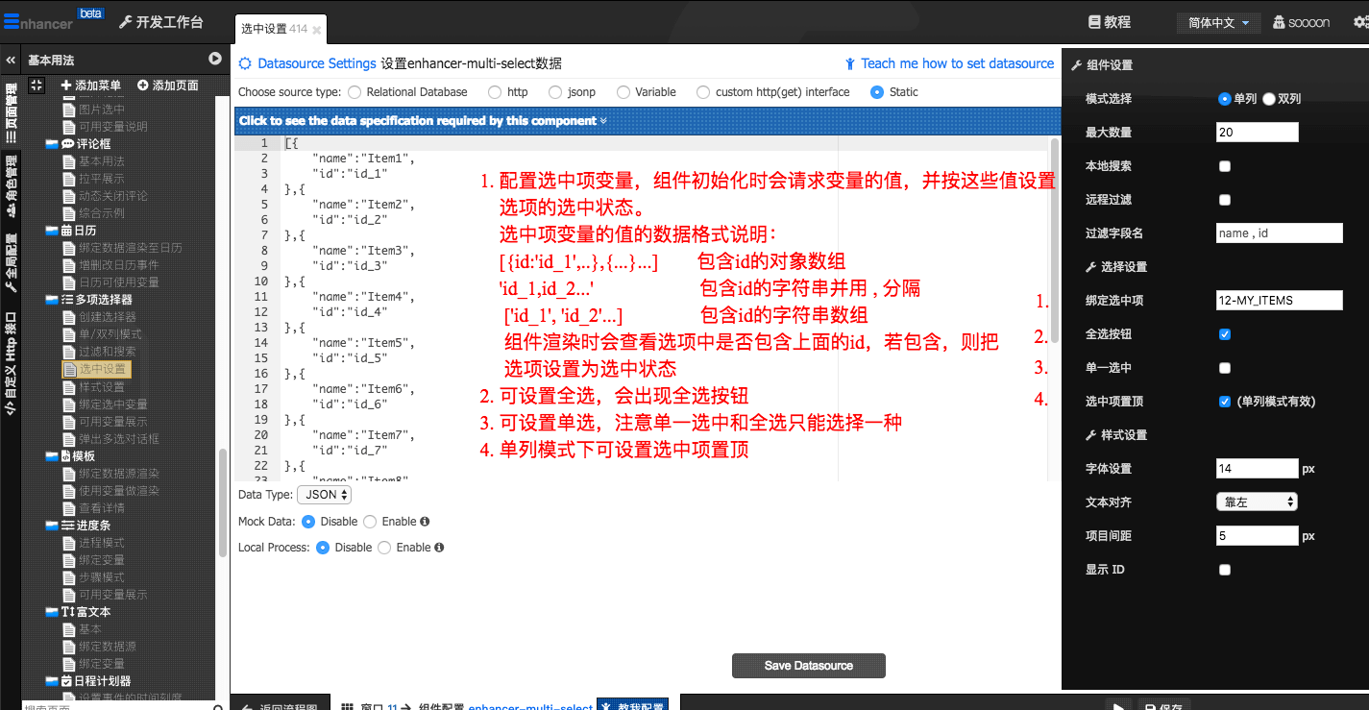Open the 文本对齐 靠左 dropdown
The height and width of the screenshot is (710, 1369).
1257,502
